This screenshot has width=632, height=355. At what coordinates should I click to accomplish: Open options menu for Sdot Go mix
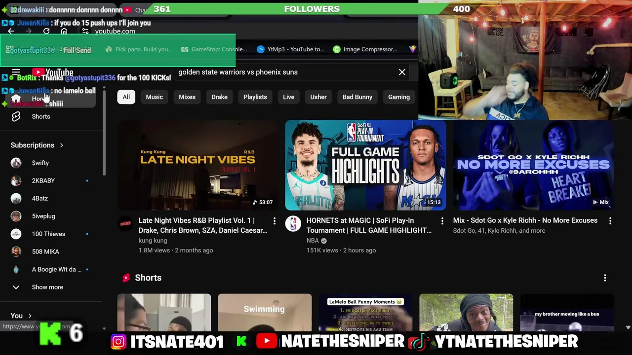(610, 221)
